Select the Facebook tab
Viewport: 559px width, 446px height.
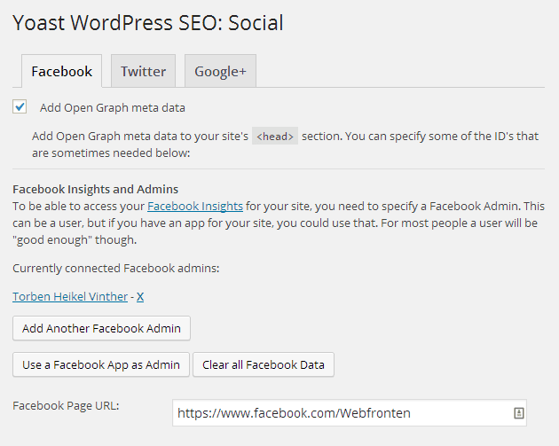click(62, 71)
